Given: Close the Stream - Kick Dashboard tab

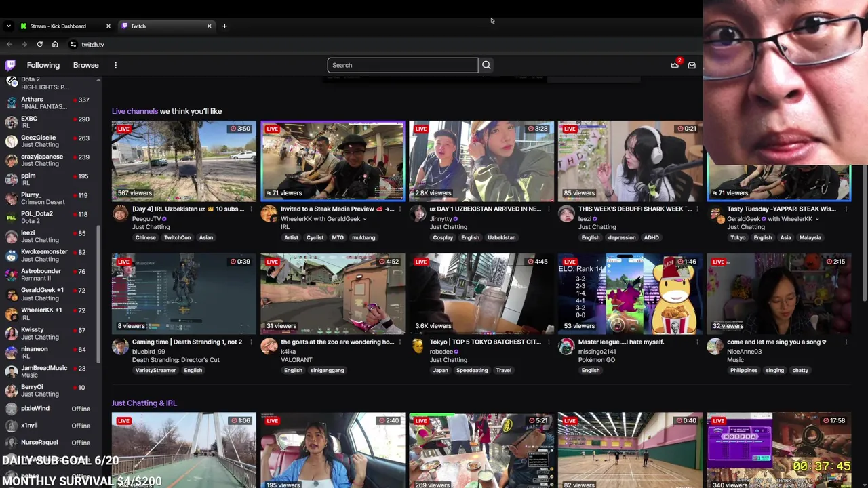Looking at the screenshot, I should tap(108, 26).
